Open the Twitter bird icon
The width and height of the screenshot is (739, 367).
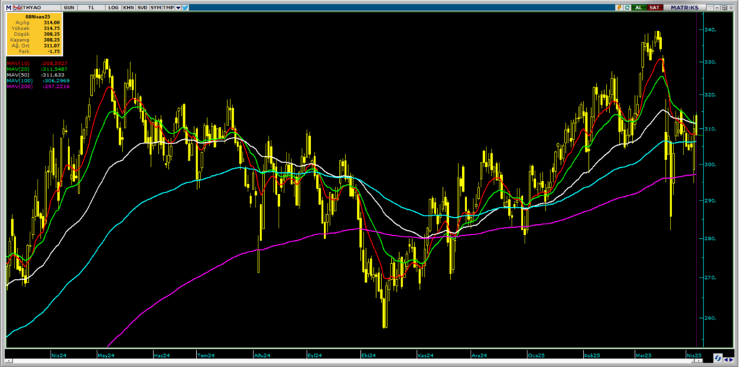point(185,6)
